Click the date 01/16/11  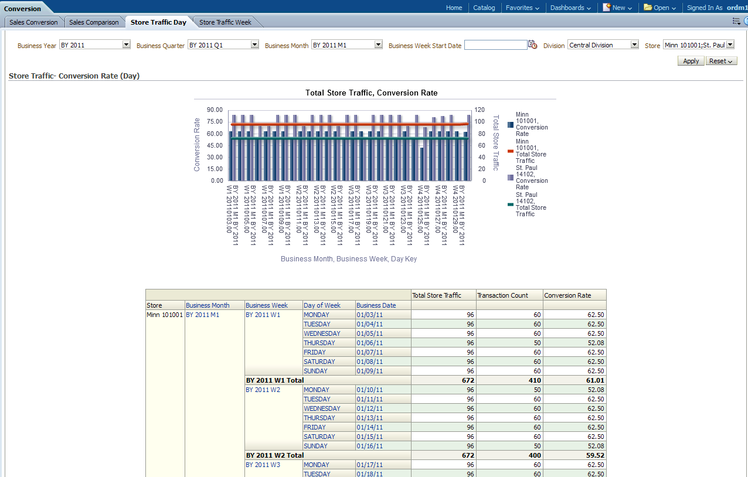pos(369,446)
